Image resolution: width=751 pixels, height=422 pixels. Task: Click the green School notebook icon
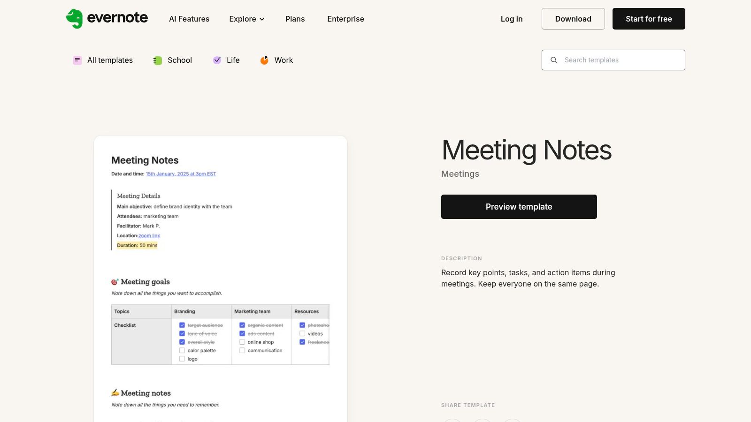[x=157, y=60]
